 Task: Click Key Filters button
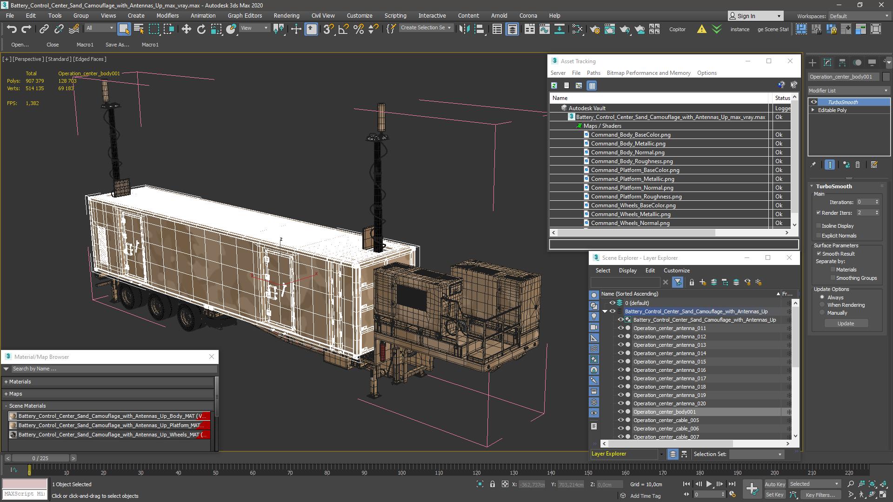(820, 495)
